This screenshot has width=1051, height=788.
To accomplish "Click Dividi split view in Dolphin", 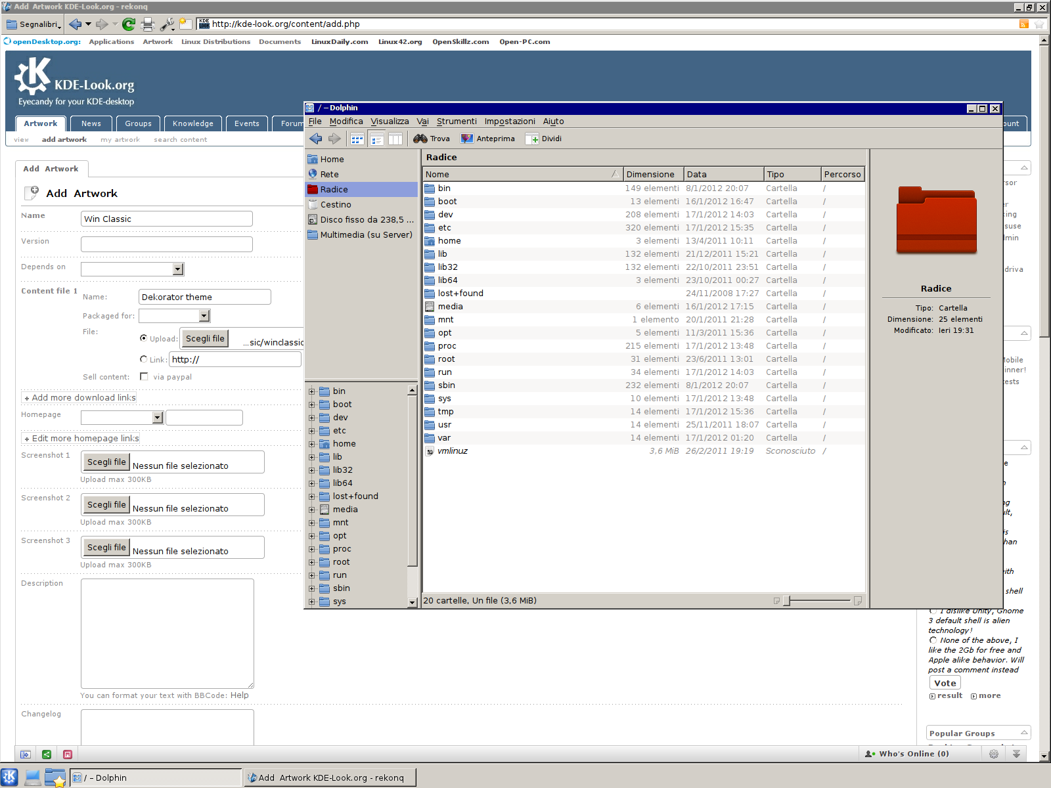I will [543, 139].
